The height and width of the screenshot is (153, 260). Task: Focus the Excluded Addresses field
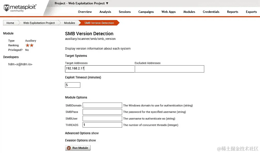pyautogui.click(x=169, y=69)
